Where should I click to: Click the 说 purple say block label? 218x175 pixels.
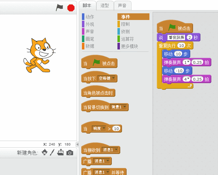pos(161,38)
